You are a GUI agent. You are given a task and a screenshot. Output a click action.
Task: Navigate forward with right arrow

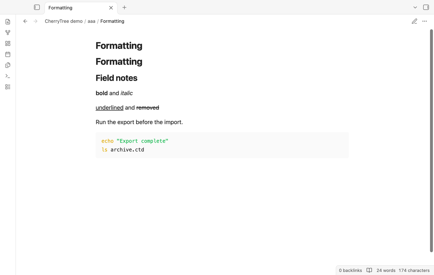35,21
